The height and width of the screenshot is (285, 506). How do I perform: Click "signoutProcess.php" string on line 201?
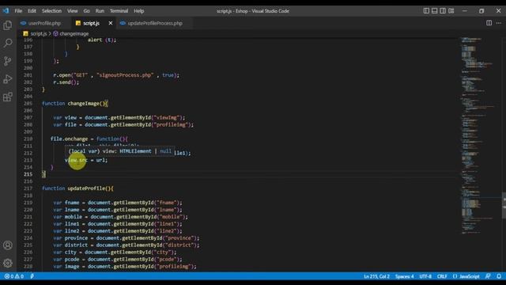[x=125, y=75]
